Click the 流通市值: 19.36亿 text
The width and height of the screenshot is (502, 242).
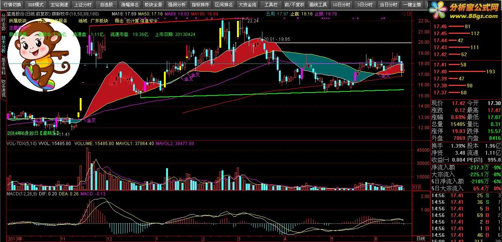coord(129,35)
